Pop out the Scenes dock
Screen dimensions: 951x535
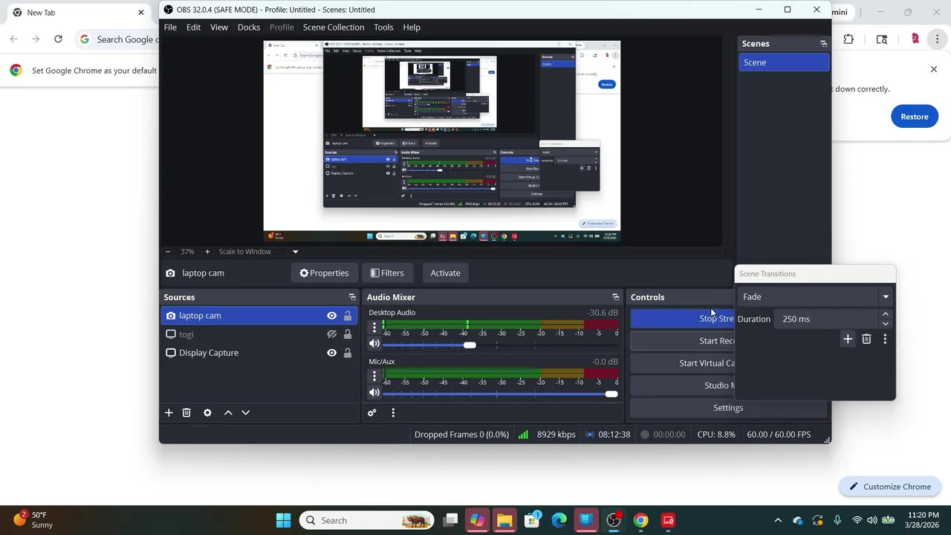[823, 44]
